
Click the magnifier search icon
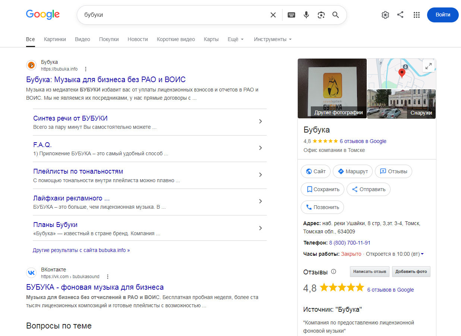pos(336,15)
